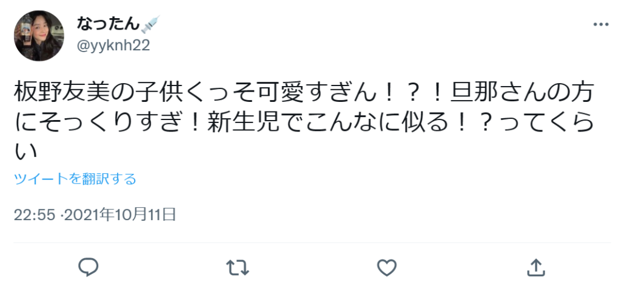The width and height of the screenshot is (621, 291).
Task: Visit the profile via display name なったん
Action: 108,24
